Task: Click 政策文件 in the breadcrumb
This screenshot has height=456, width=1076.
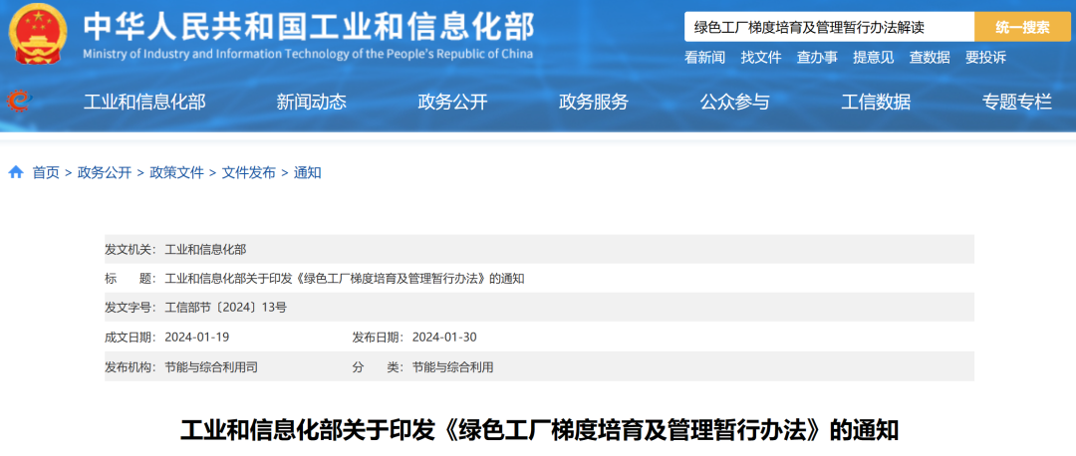Action: pos(176,172)
